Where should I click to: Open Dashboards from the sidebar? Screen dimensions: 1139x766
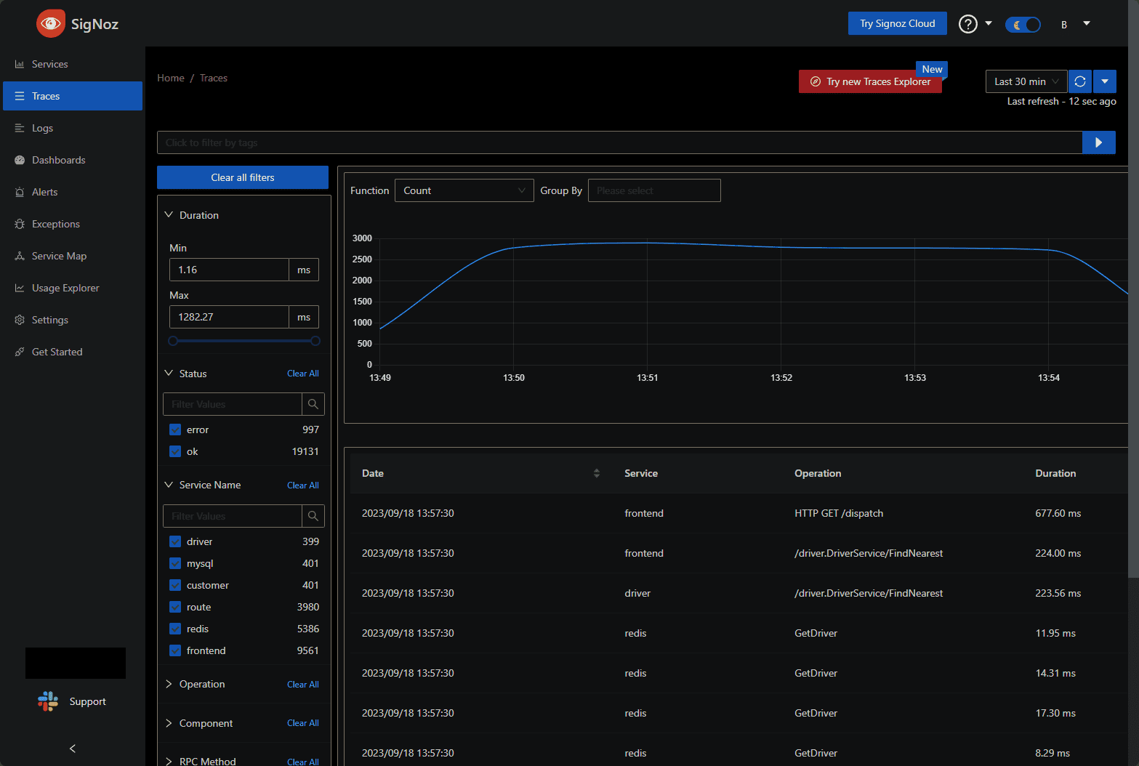coord(58,160)
